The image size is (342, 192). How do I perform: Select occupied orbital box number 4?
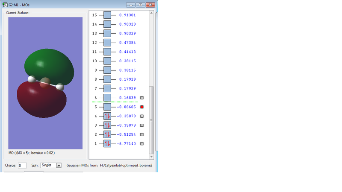pos(107,116)
